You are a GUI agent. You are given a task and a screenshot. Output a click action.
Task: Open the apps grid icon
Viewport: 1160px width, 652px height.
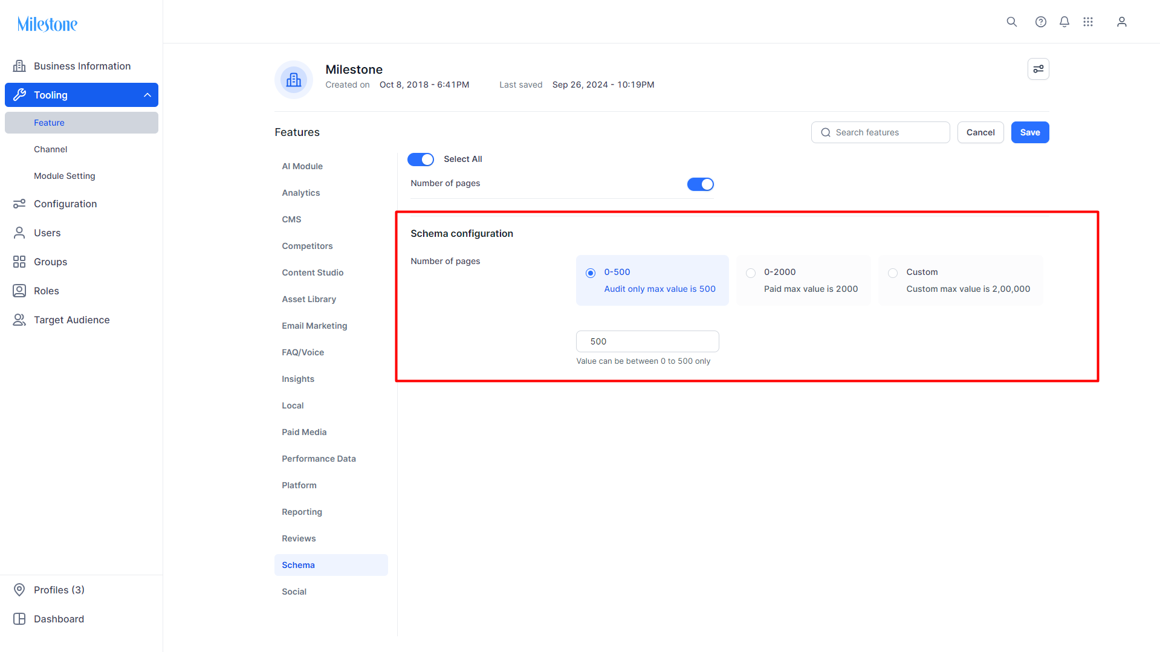1088,22
